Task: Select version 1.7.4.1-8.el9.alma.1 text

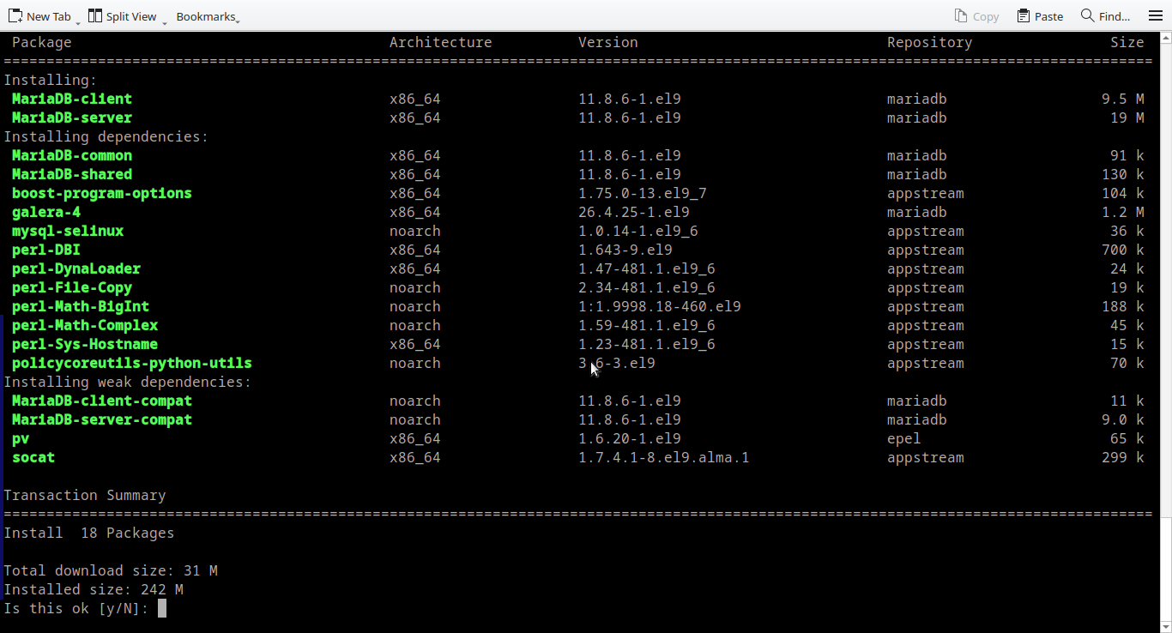Action: tap(664, 457)
